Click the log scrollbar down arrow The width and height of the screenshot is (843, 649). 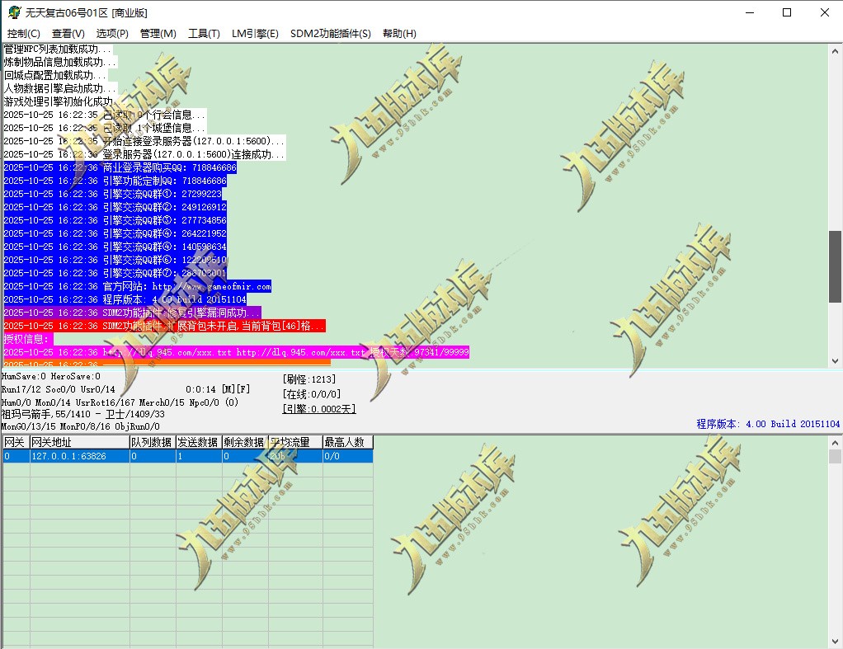pos(835,361)
